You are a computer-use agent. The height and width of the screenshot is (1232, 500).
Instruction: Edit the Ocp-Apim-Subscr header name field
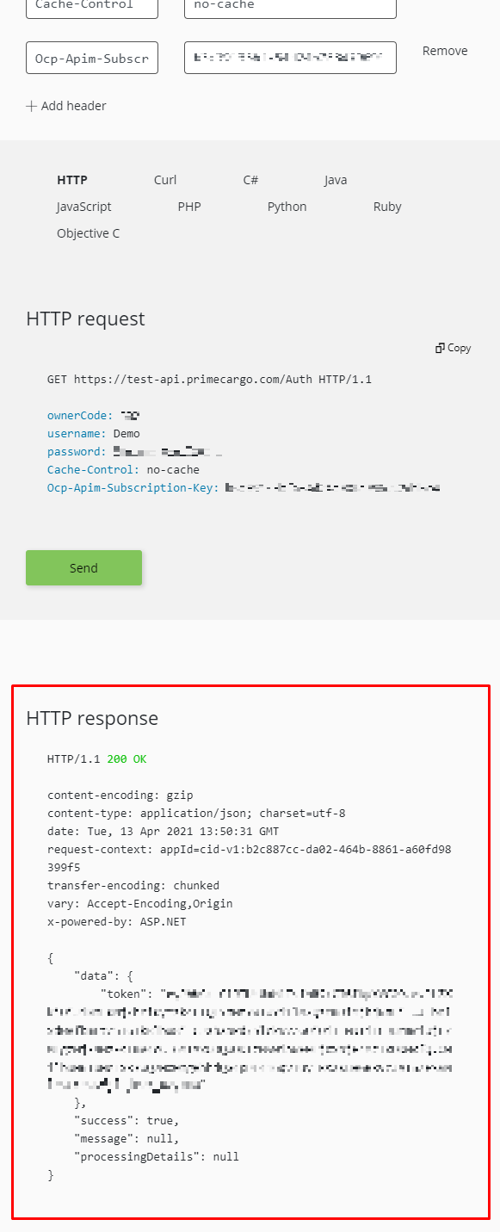click(x=91, y=58)
